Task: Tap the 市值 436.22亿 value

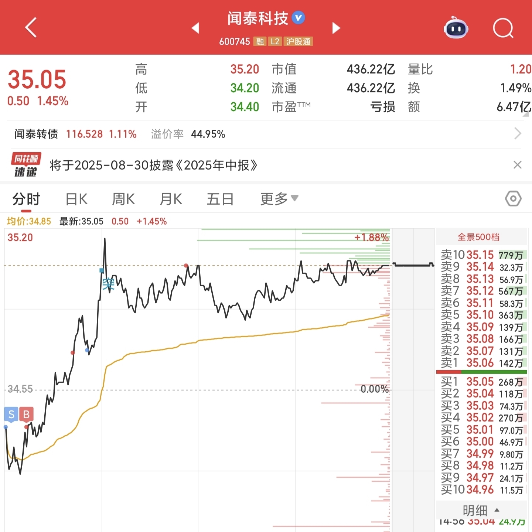Action: 371,69
